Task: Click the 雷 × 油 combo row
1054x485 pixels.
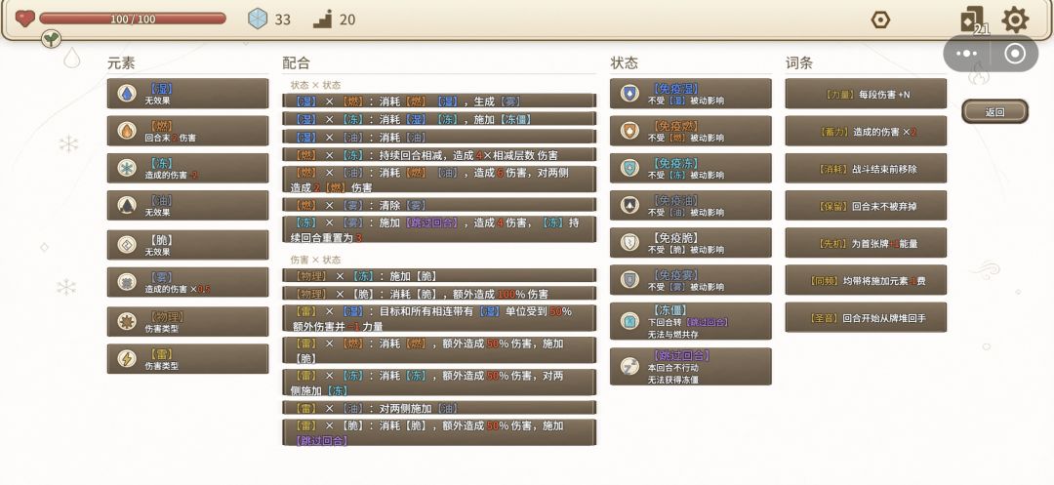Action: pyautogui.click(x=439, y=408)
